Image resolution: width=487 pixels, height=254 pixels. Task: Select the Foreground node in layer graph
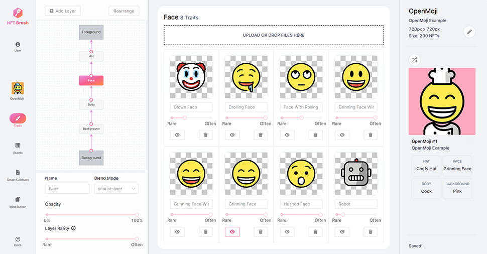click(x=91, y=32)
